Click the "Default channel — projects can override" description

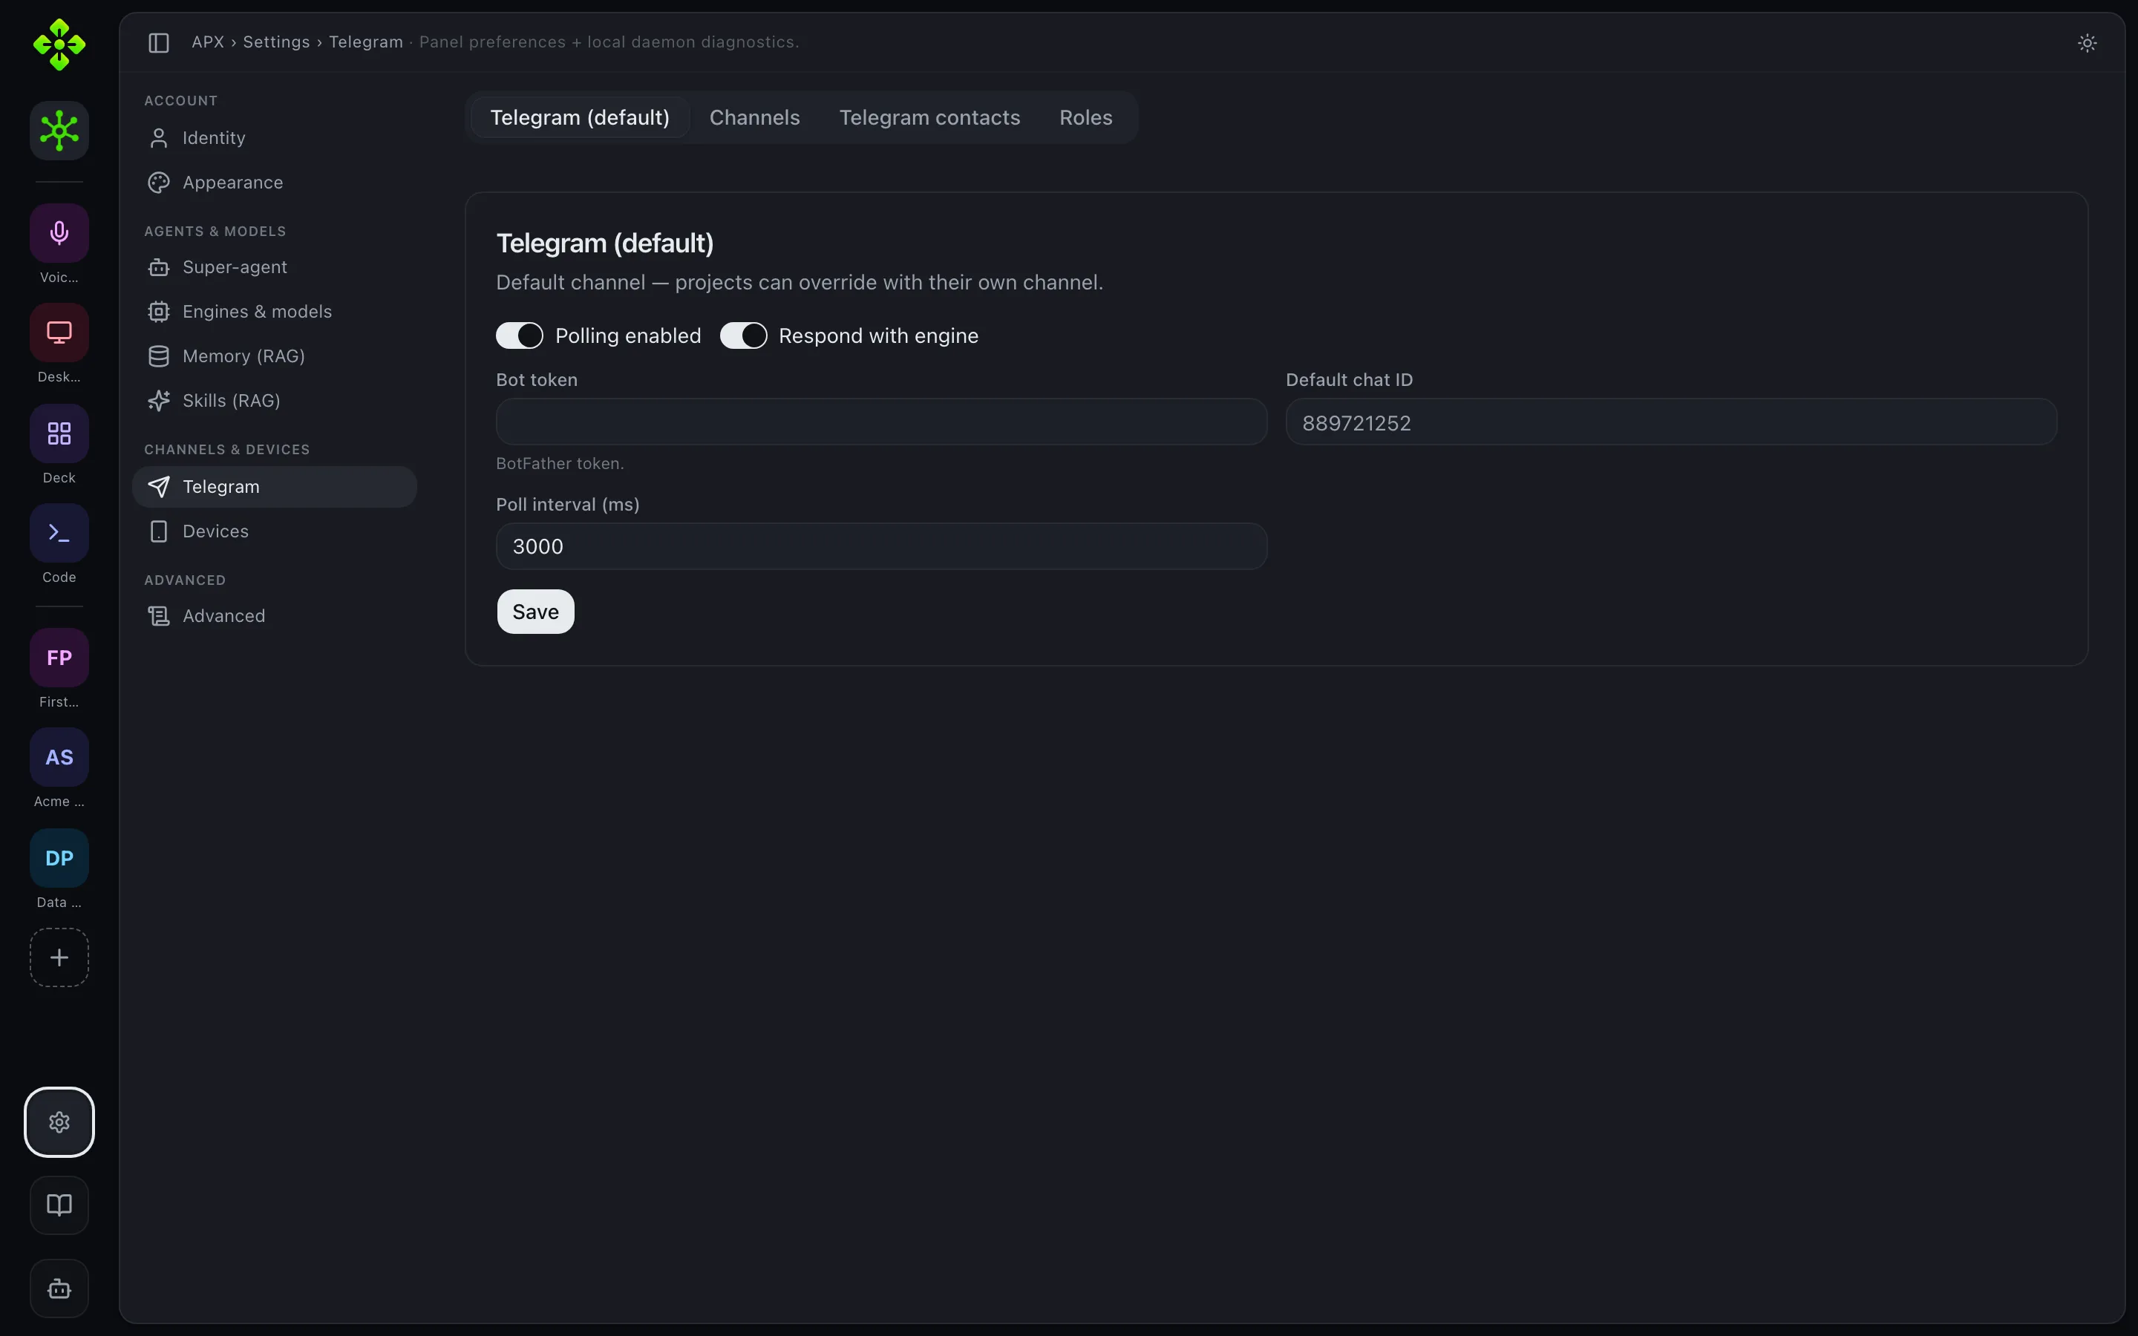800,283
